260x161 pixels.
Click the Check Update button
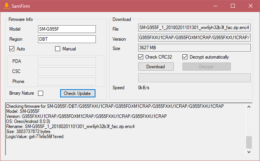click(x=78, y=93)
